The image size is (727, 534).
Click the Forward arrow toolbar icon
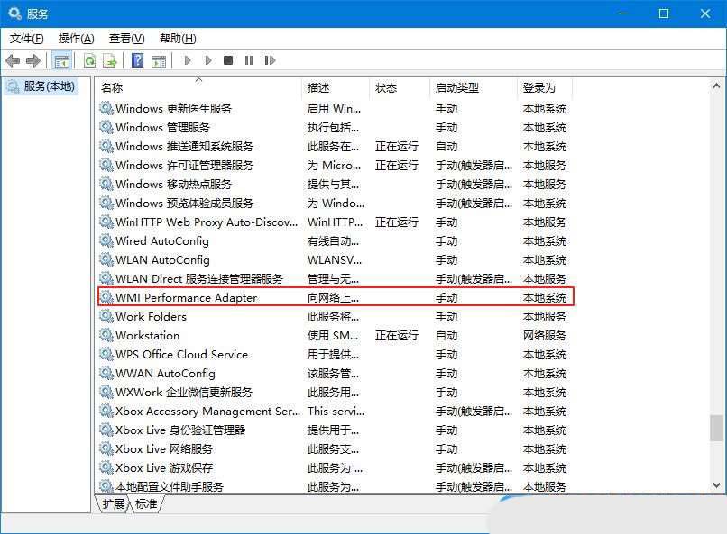pos(33,60)
